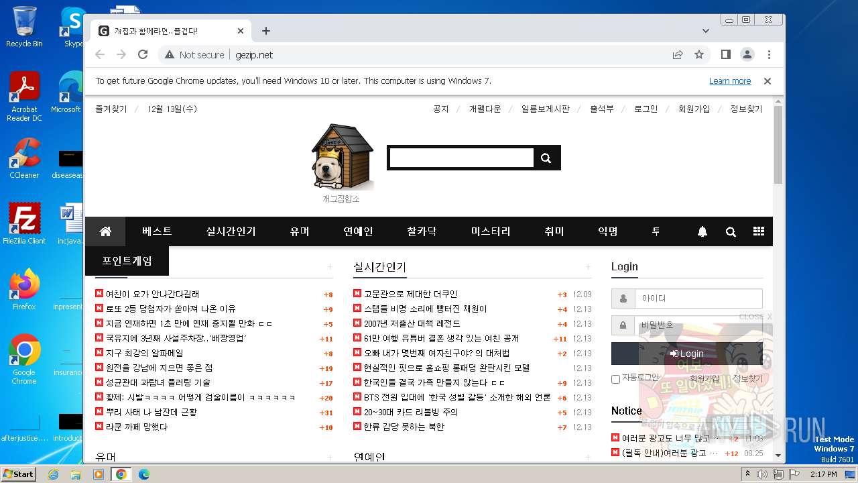Open 미스터리 nav menu item
Image resolution: width=858 pixels, height=483 pixels.
[491, 231]
